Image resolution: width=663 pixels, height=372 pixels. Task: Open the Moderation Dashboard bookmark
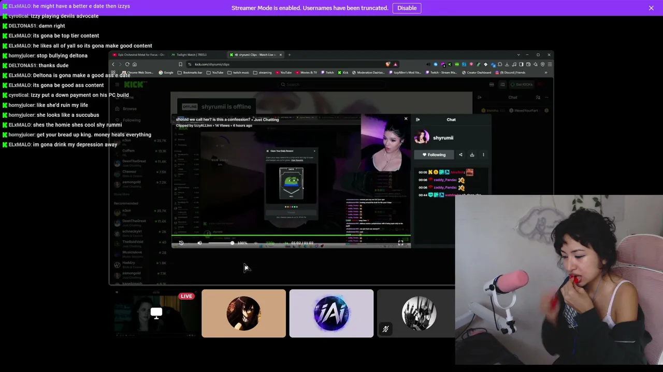(x=368, y=72)
